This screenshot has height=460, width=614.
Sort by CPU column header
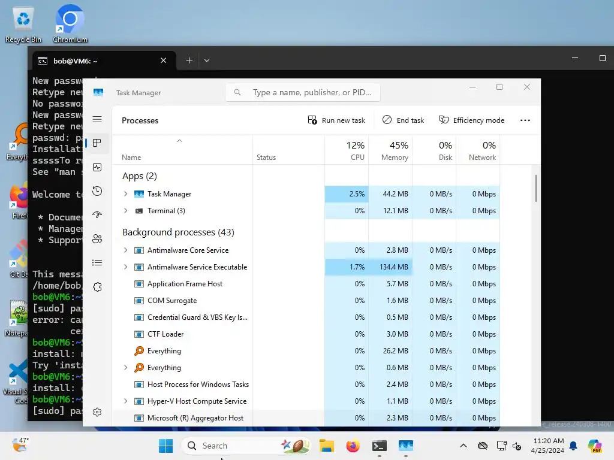point(347,150)
